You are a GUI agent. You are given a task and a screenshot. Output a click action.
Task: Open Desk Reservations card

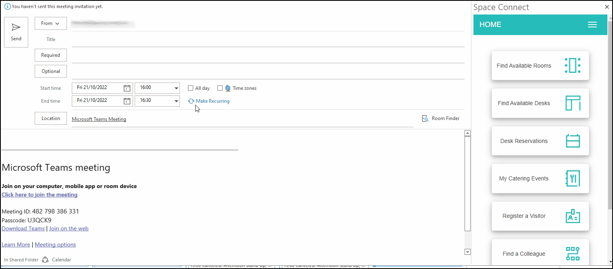(x=540, y=141)
